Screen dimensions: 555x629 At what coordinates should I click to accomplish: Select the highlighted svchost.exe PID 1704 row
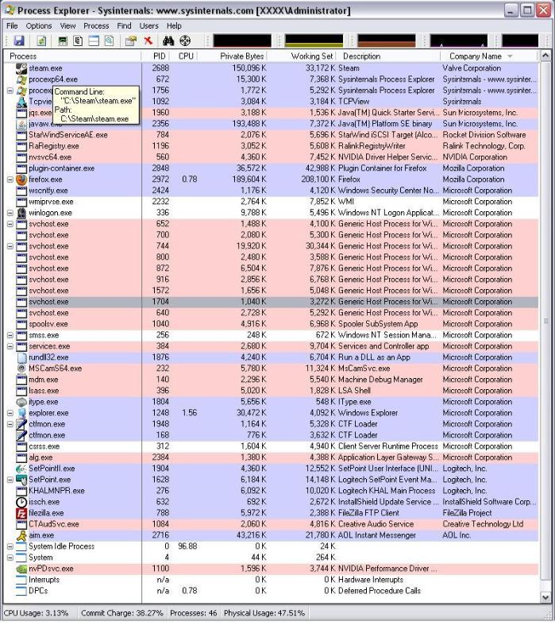(271, 302)
